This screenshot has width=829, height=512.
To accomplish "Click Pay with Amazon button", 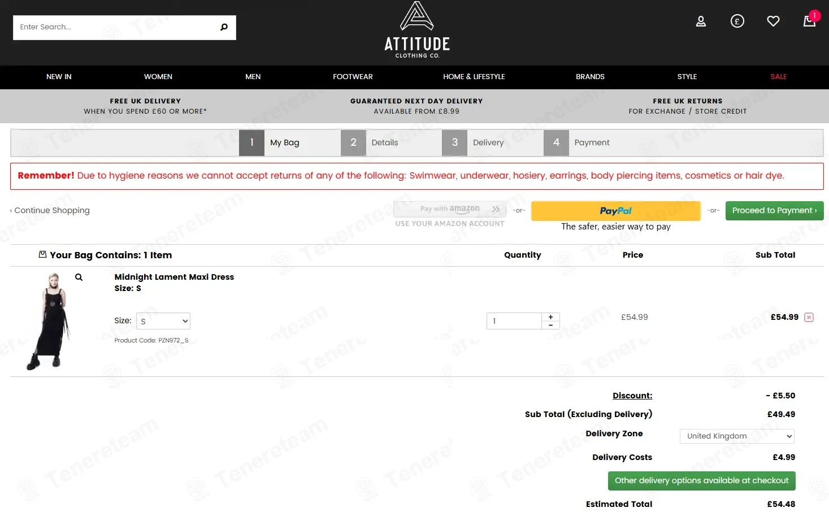I will (x=450, y=209).
